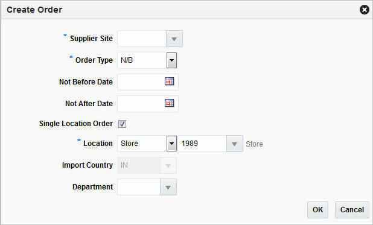Open the Import Country dropdown arrow
This screenshot has height=225, width=373.
168,165
